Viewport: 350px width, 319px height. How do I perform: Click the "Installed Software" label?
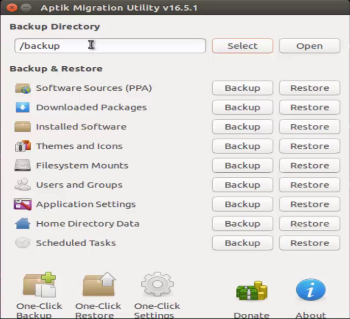[81, 127]
